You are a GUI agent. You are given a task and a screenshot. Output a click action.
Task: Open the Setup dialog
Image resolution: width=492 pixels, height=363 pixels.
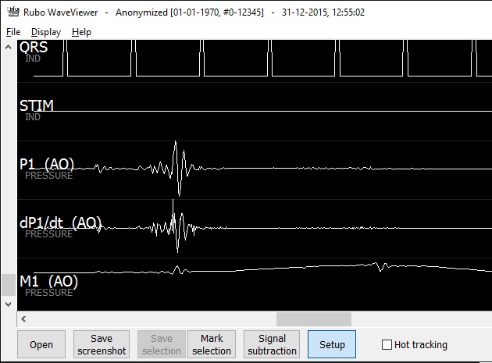[x=332, y=344]
